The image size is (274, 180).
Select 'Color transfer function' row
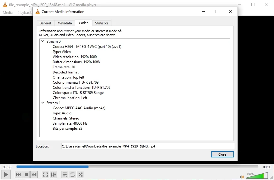coord(81,88)
